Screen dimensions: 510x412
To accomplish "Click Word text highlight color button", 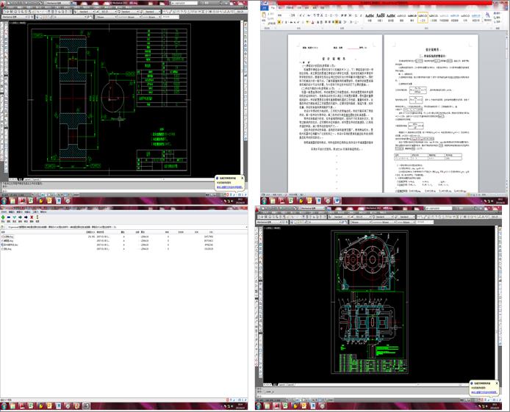I will click(307, 22).
